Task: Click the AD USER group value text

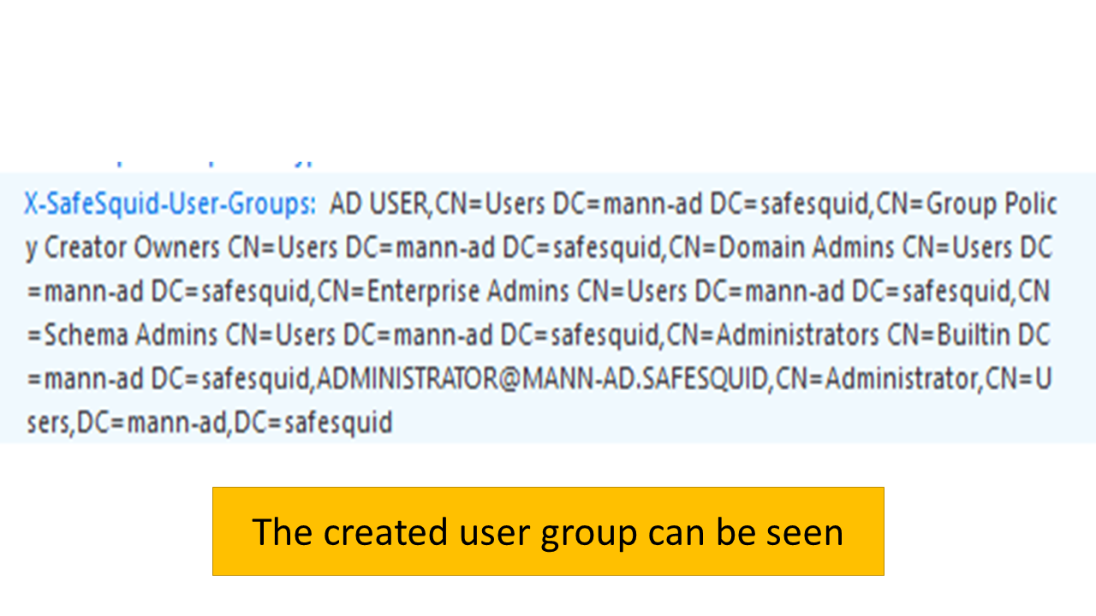Action: click(378, 204)
